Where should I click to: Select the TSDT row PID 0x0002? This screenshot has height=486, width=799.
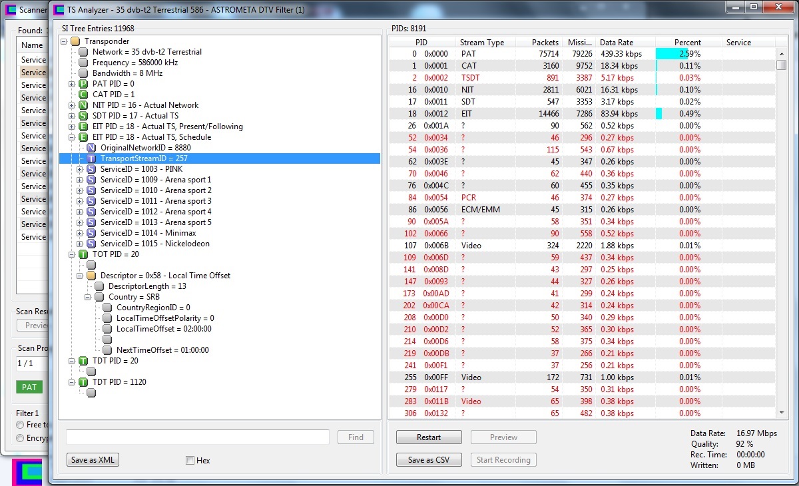pyautogui.click(x=582, y=78)
